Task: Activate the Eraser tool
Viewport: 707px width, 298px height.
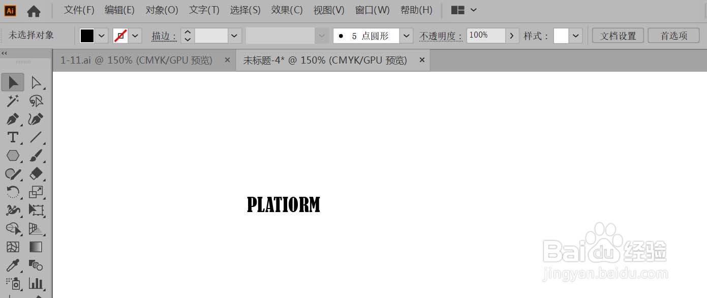Action: point(37,174)
